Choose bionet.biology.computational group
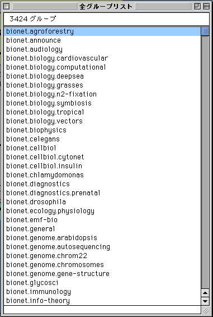The width and height of the screenshot is (213, 317). click(x=102, y=67)
